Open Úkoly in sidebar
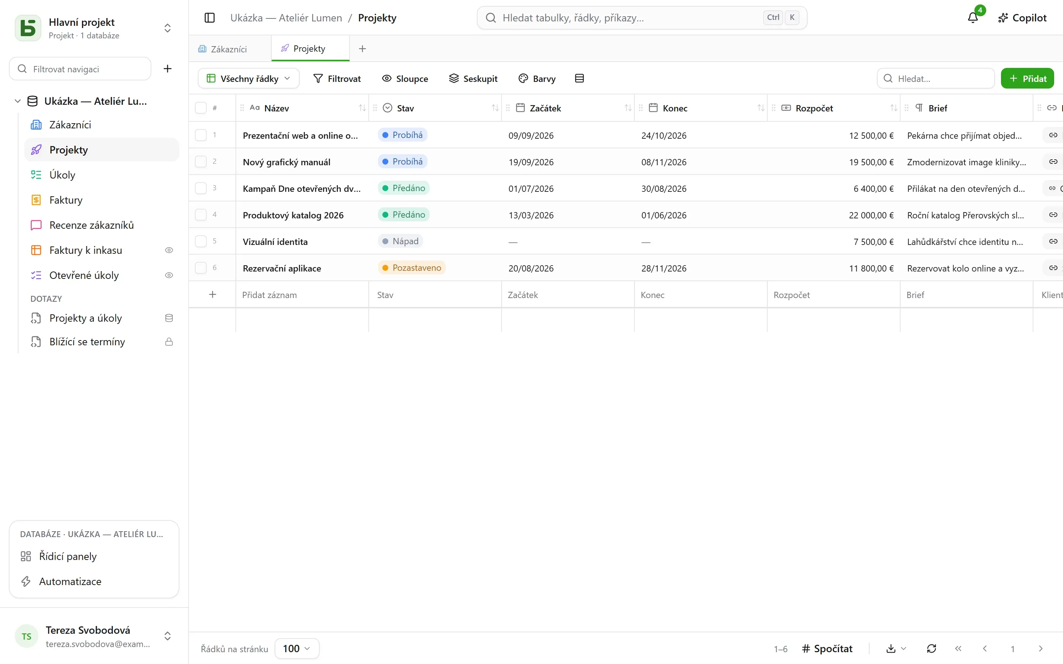 point(102,175)
